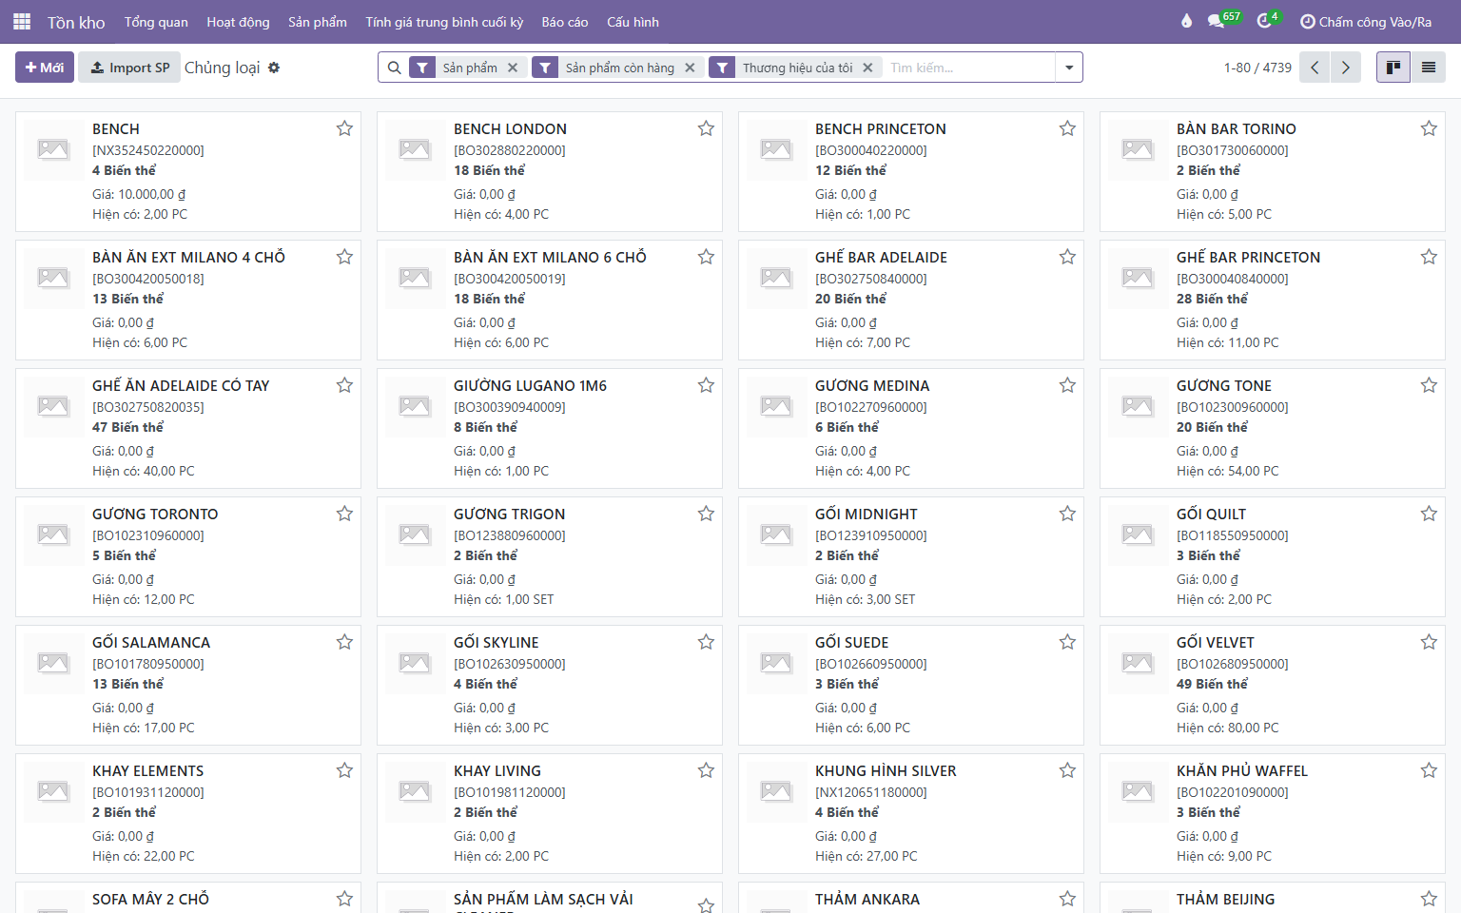Open Chấm công Vào/Ra
The width and height of the screenshot is (1461, 913).
[x=1366, y=22]
